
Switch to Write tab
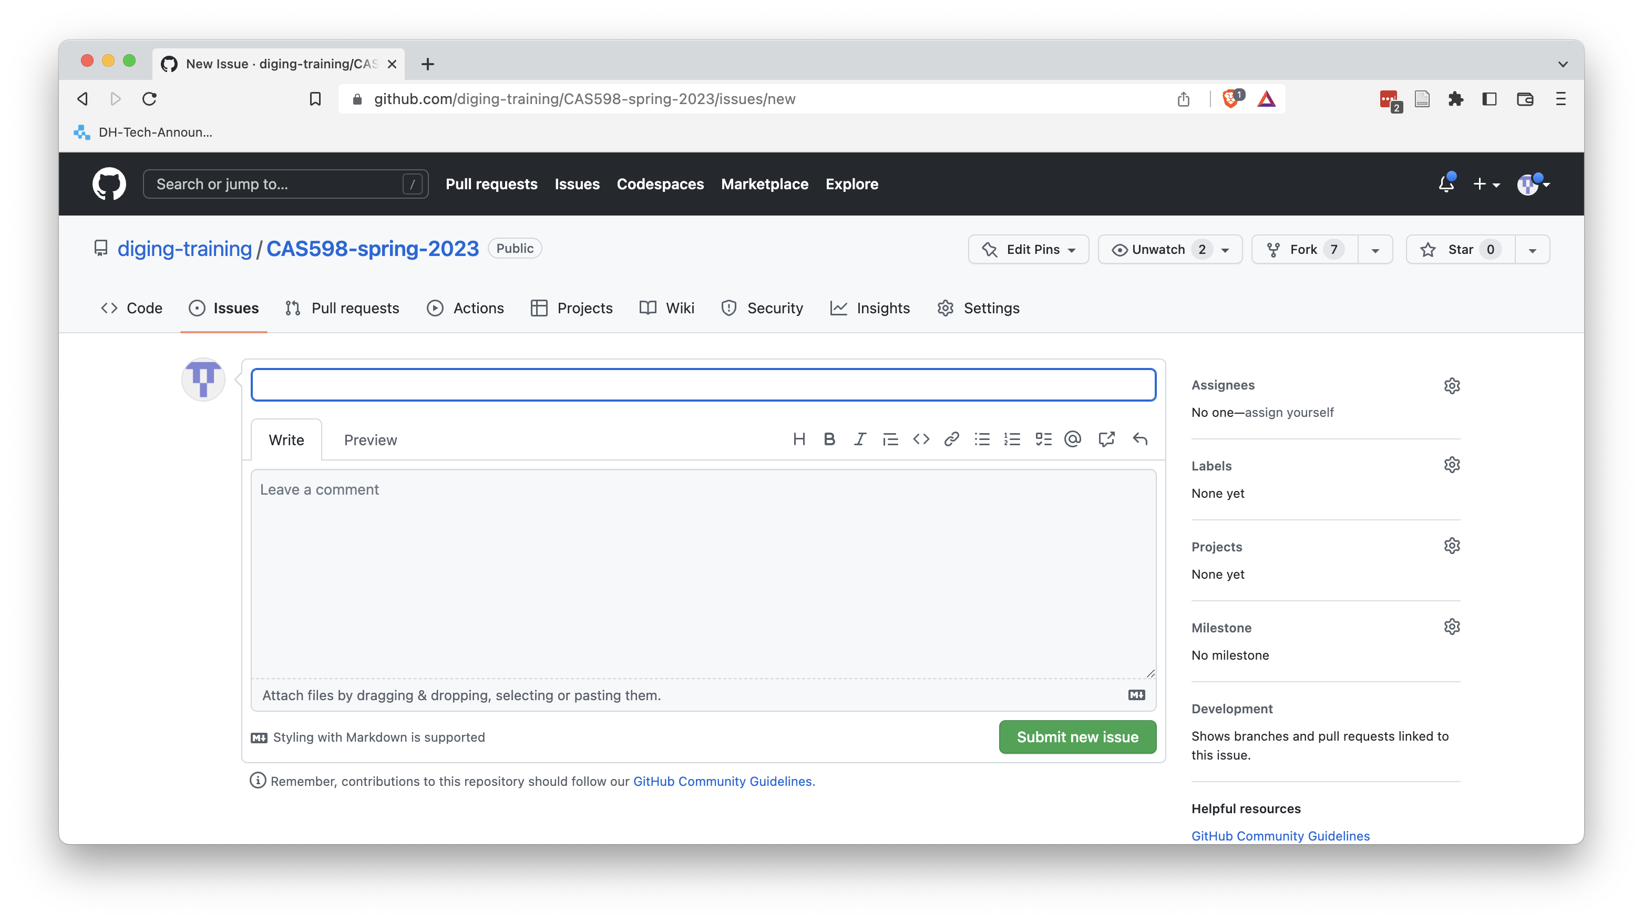click(x=285, y=439)
